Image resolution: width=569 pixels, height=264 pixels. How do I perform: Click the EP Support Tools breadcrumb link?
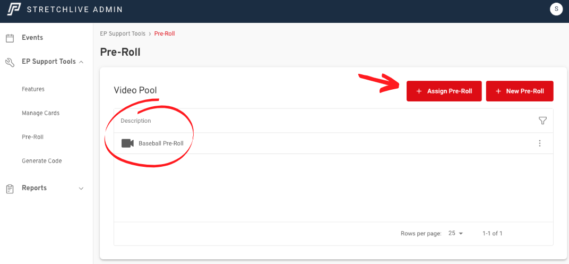(x=123, y=34)
